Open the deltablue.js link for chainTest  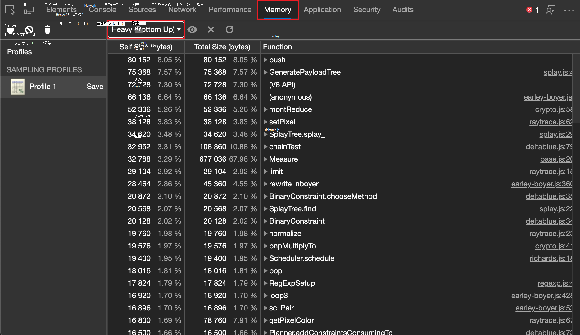pyautogui.click(x=549, y=147)
